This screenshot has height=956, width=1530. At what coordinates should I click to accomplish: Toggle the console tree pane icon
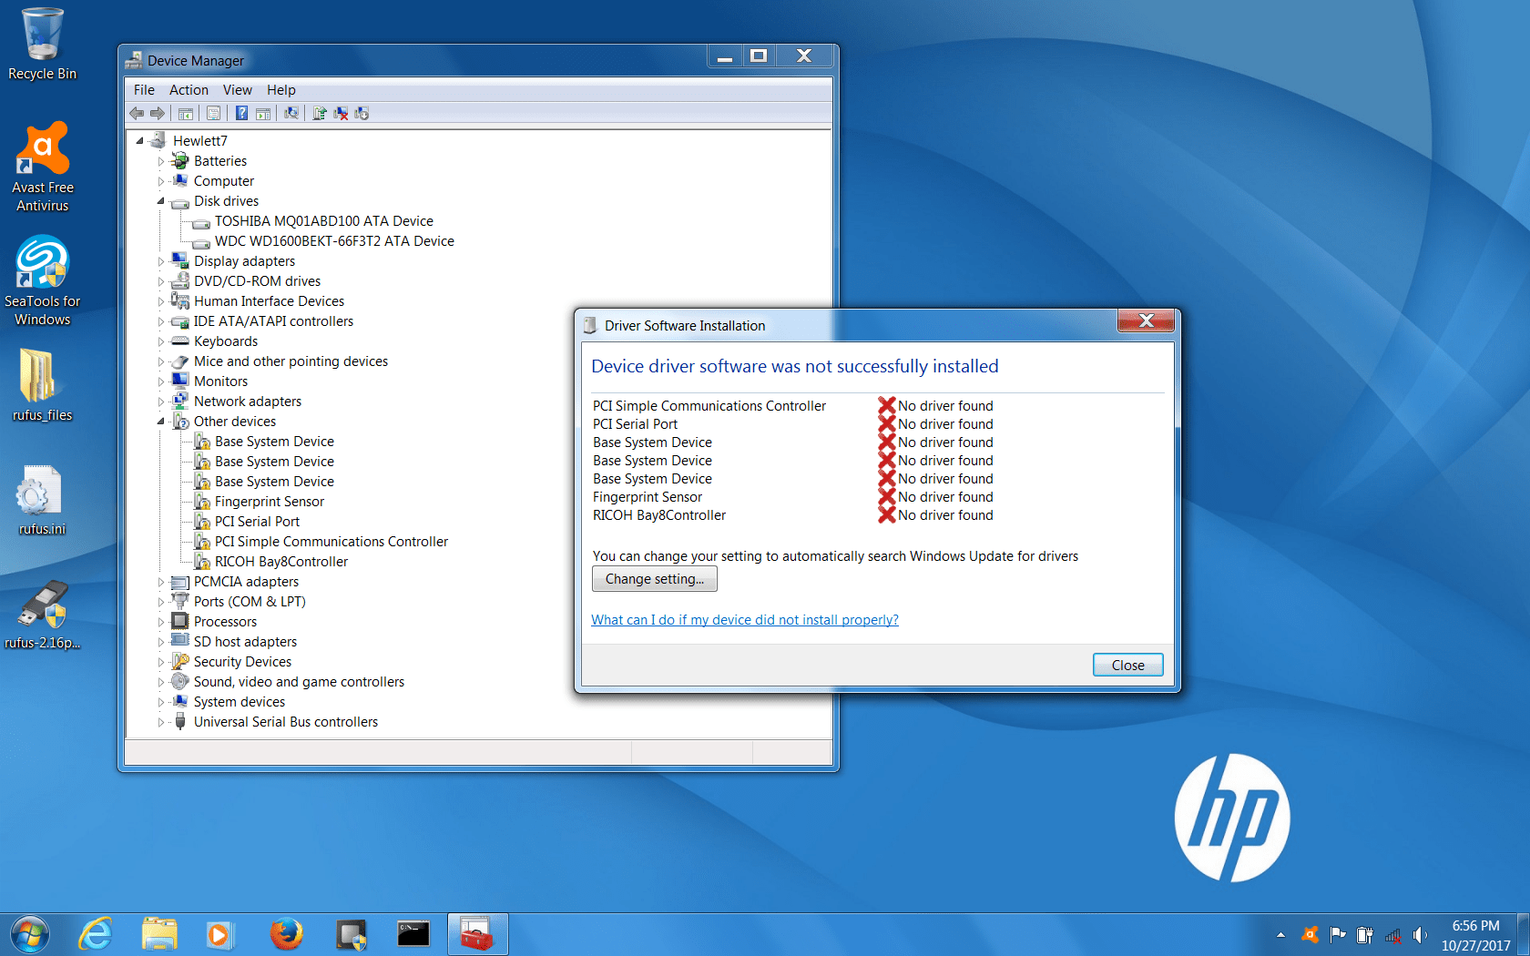(x=185, y=113)
